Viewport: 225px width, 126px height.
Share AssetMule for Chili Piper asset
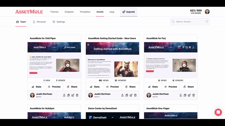point(72,87)
